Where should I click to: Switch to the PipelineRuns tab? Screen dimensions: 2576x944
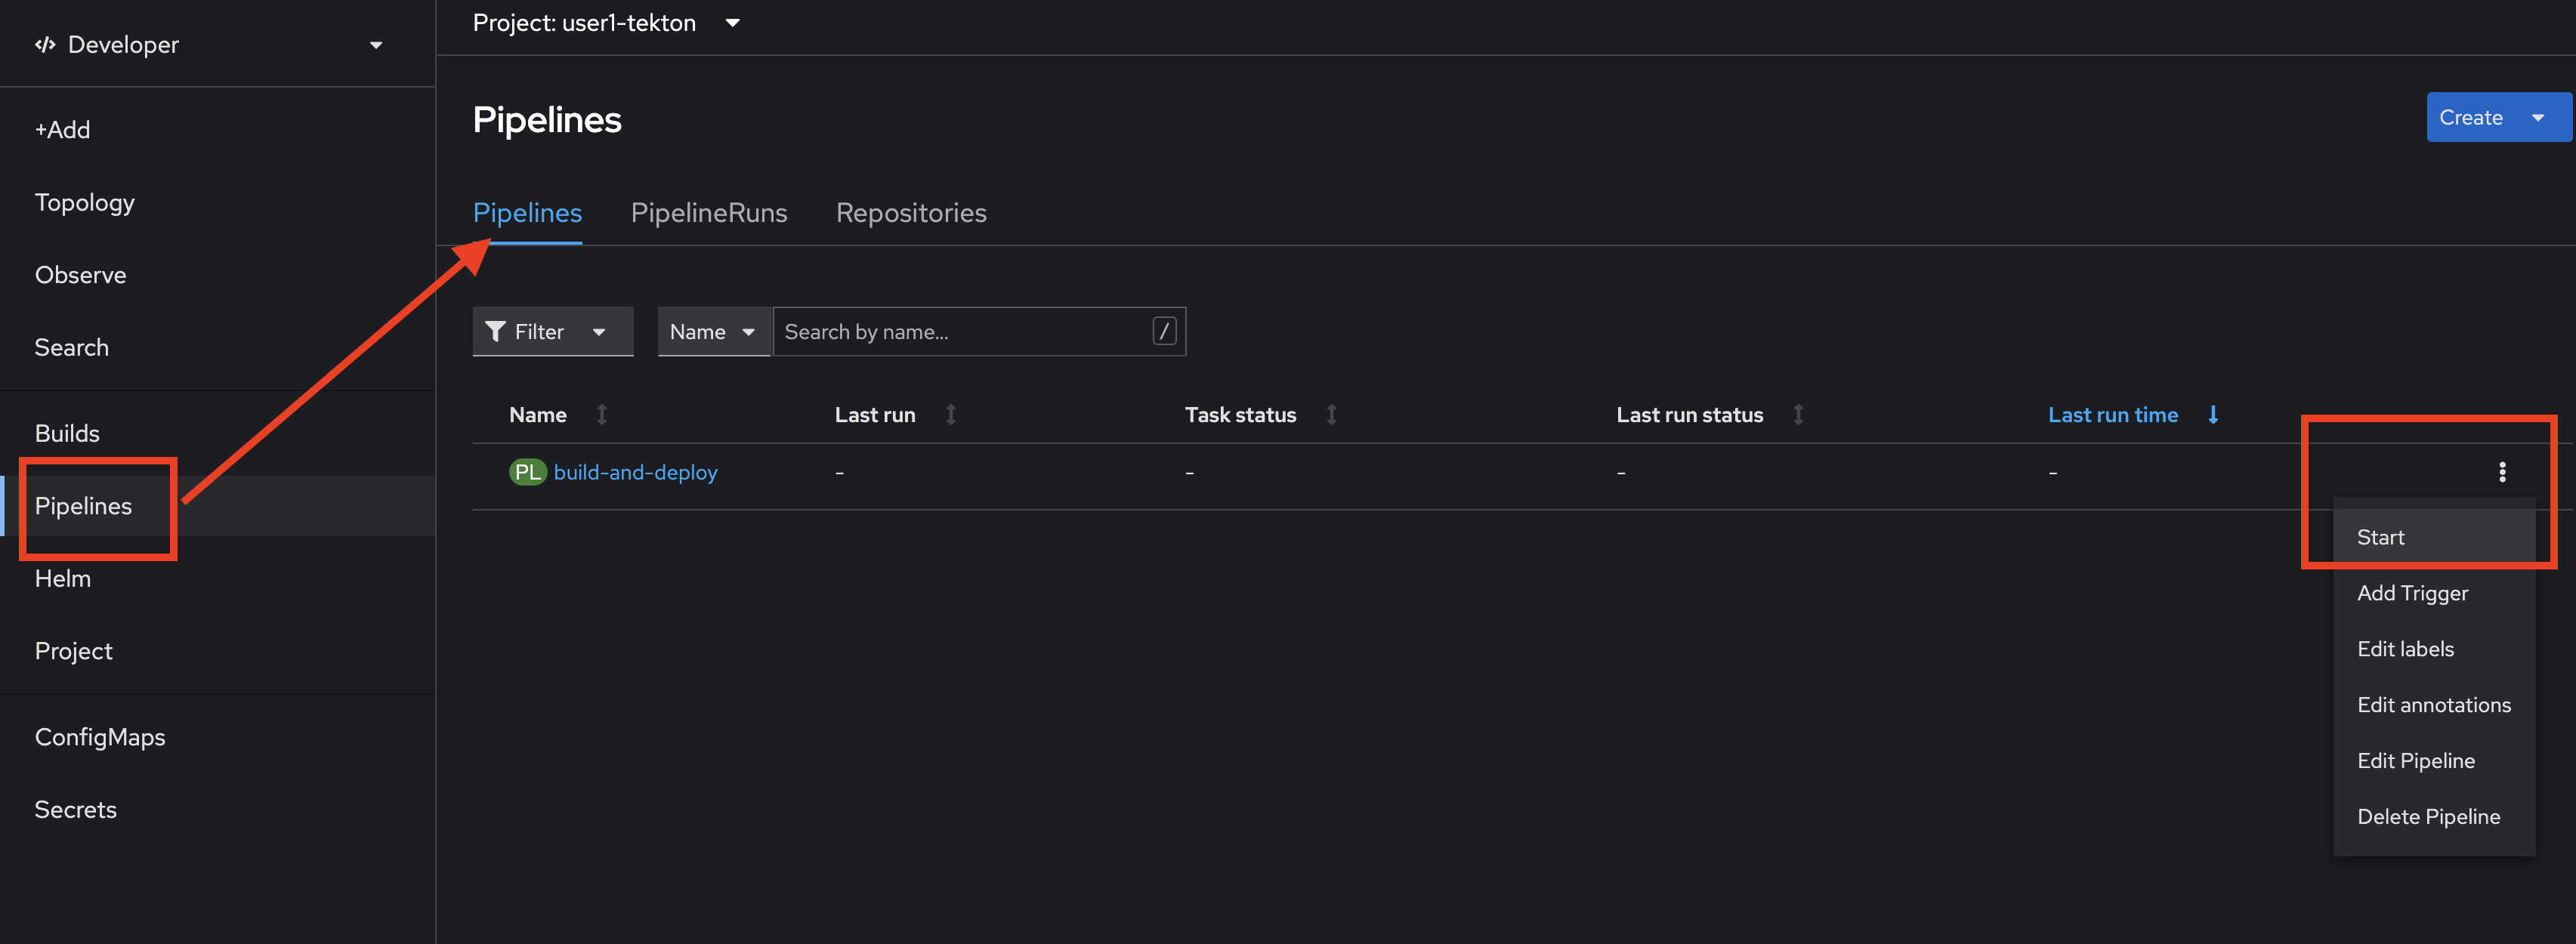pyautogui.click(x=708, y=213)
